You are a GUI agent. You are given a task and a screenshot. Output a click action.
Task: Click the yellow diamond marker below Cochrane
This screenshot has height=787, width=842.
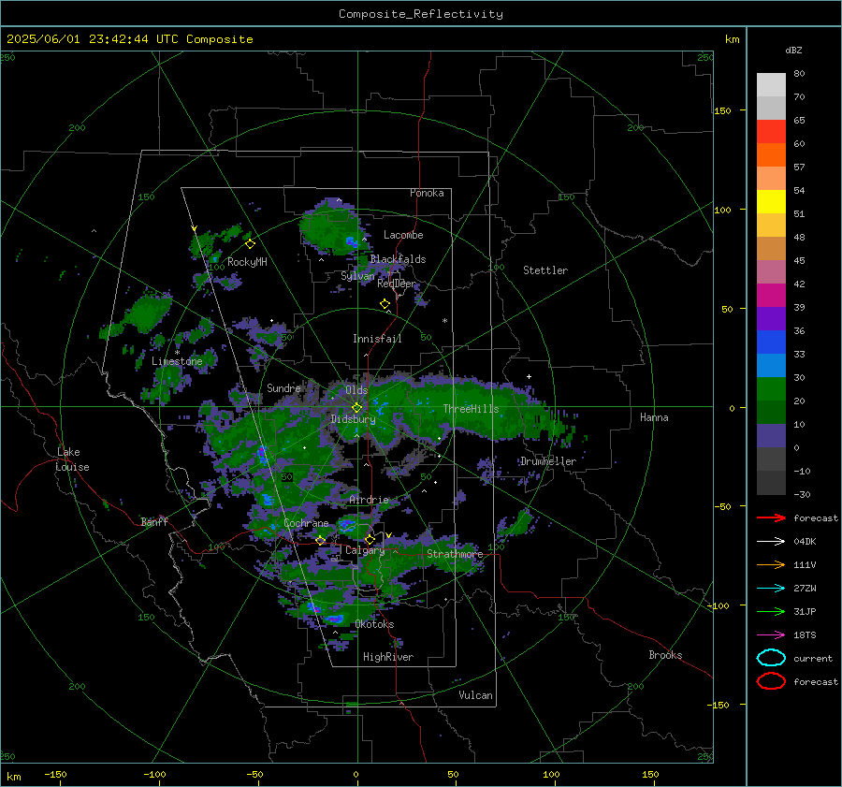(321, 541)
